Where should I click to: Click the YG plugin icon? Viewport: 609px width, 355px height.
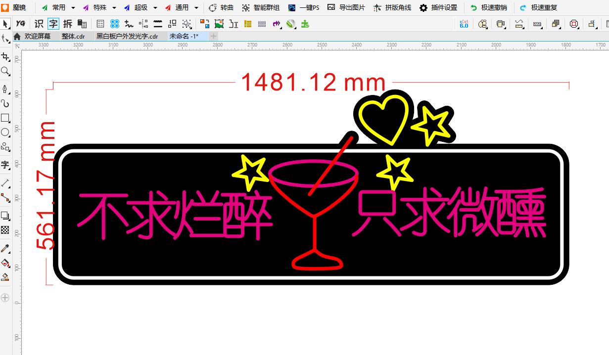pyautogui.click(x=20, y=23)
